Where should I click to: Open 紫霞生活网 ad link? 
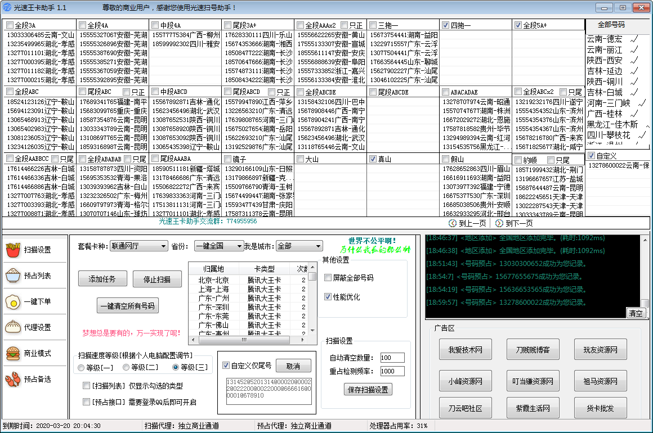coord(533,408)
